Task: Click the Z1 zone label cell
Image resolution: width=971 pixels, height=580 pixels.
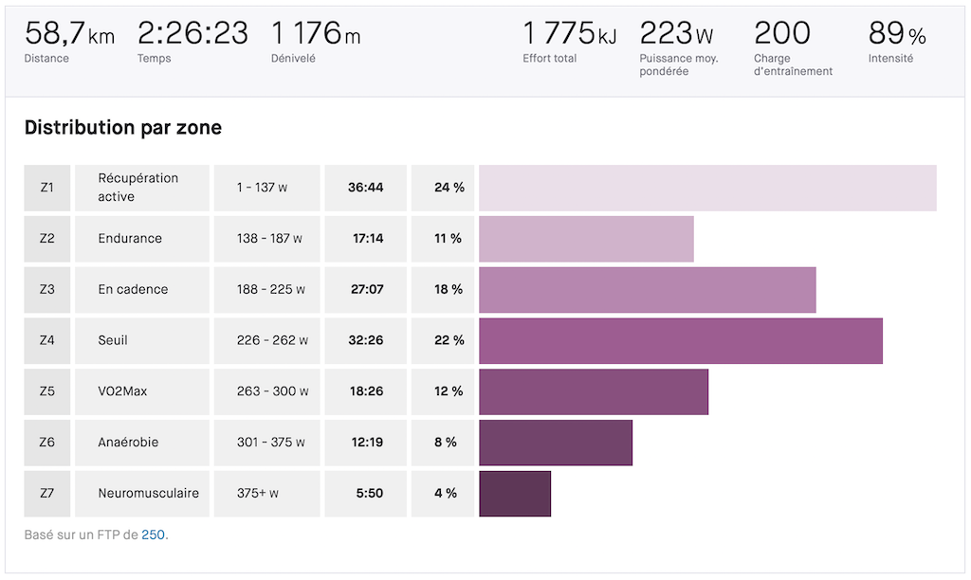Action: [x=47, y=188]
